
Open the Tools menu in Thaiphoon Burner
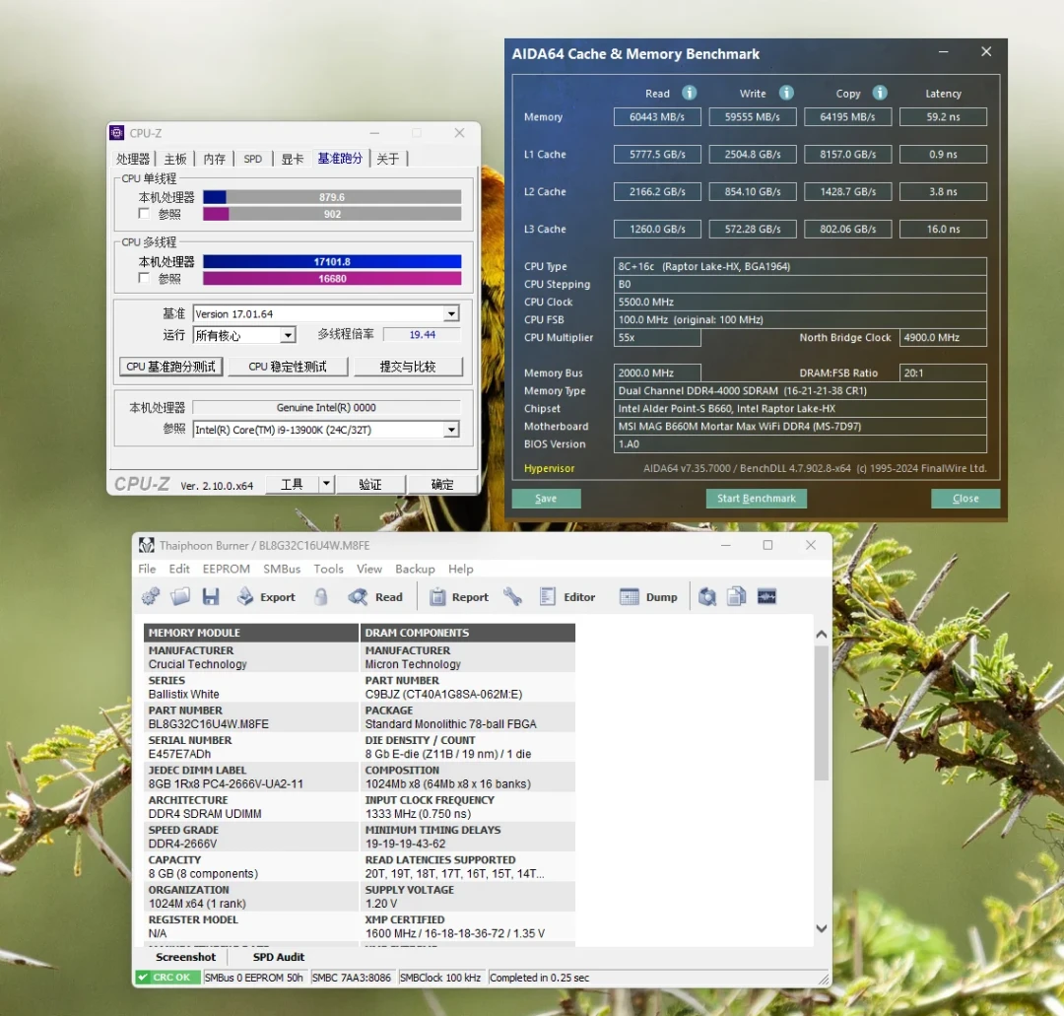click(328, 569)
